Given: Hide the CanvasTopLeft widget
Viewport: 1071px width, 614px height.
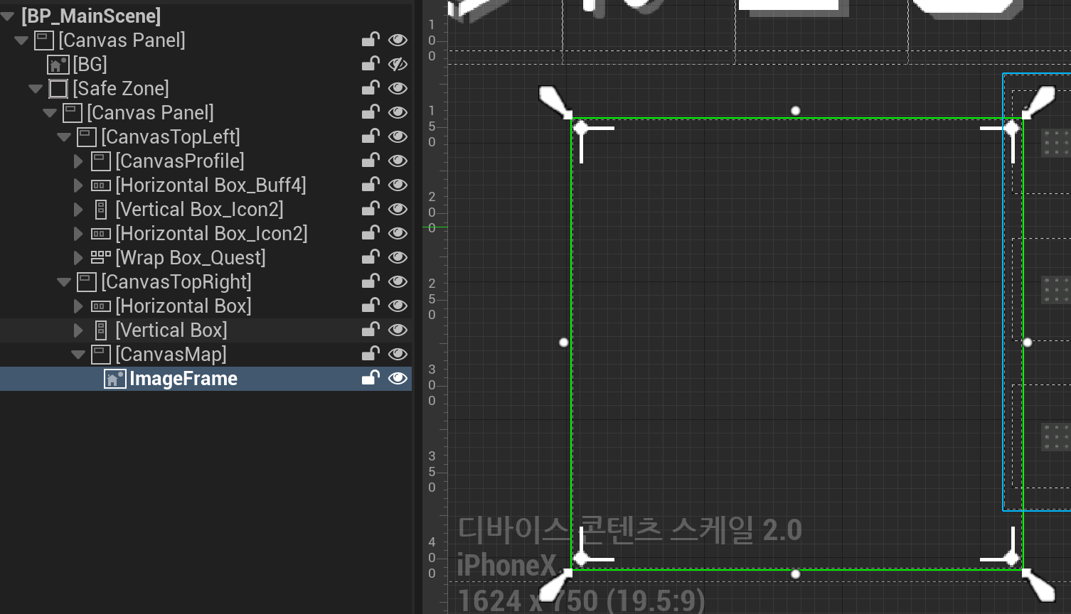Looking at the screenshot, I should [398, 136].
